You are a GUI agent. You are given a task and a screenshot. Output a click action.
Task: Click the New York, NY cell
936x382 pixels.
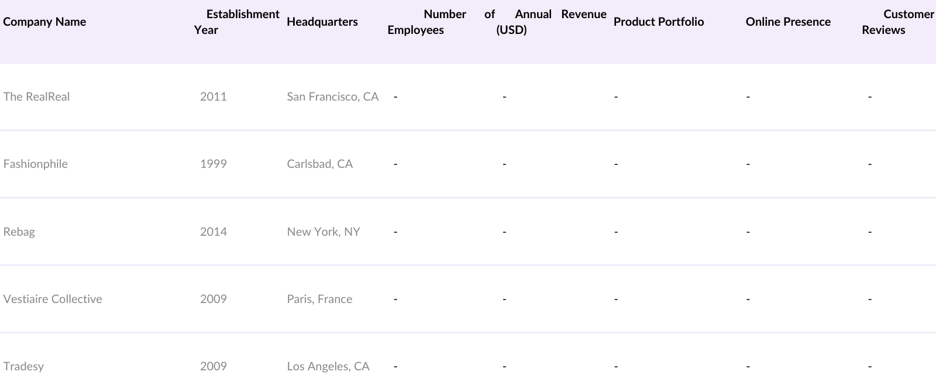[x=324, y=232]
